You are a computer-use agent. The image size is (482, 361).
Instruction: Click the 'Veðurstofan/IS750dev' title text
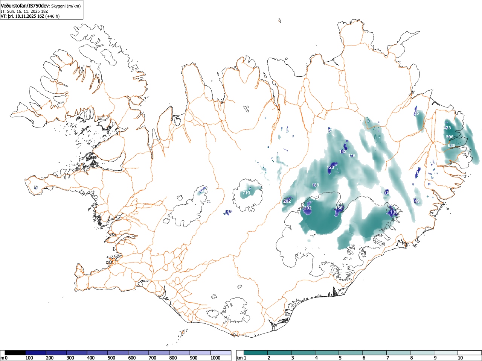point(25,6)
